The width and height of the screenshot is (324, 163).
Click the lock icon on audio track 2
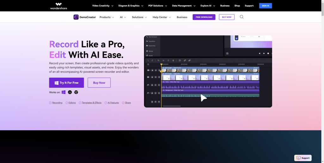pyautogui.click(x=152, y=93)
